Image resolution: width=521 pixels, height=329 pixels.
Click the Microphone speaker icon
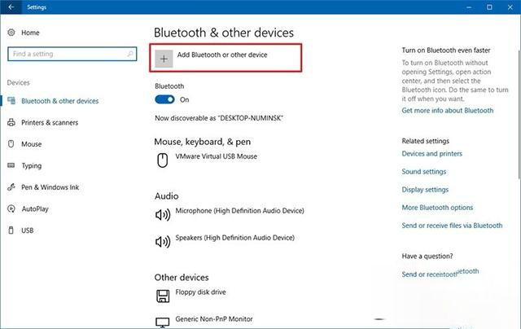click(162, 215)
